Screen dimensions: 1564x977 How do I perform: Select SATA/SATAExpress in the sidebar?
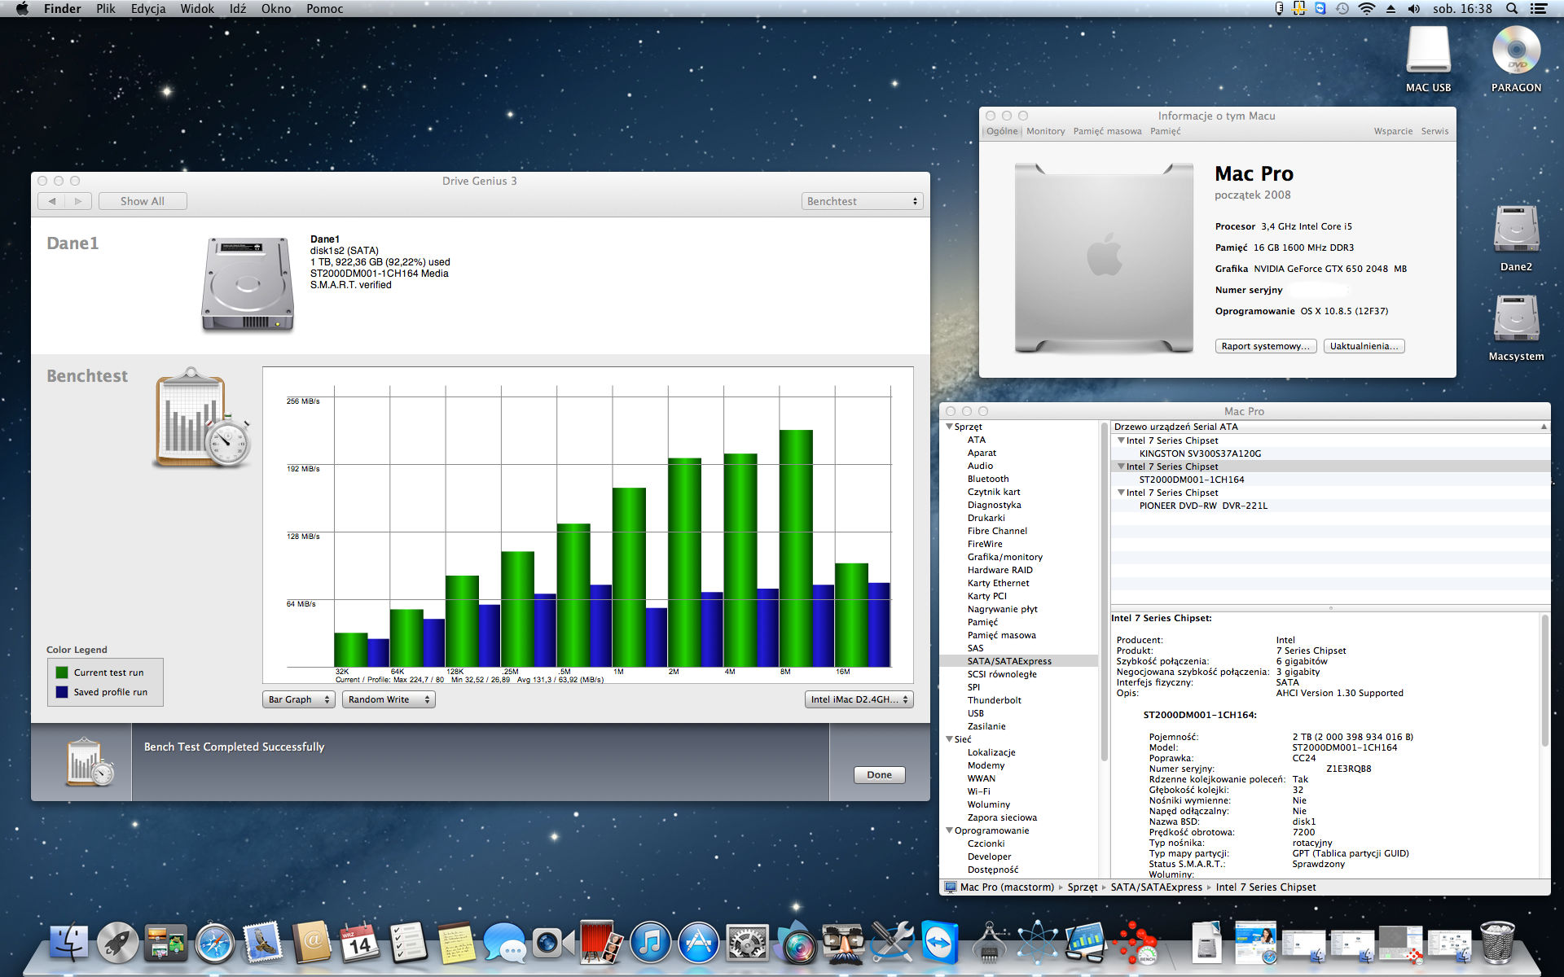point(1018,661)
